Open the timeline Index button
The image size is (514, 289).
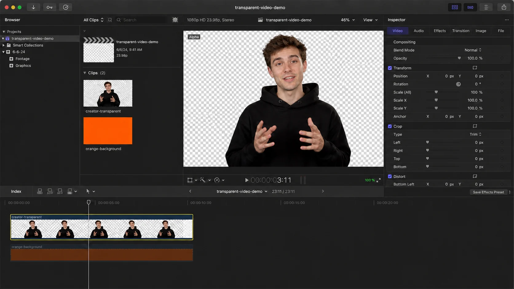click(x=16, y=191)
